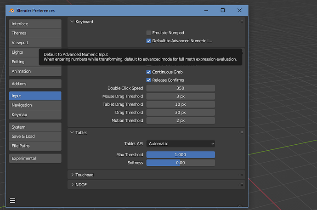Disable Continuous Grab checkbox
The image size is (317, 210).
point(148,72)
